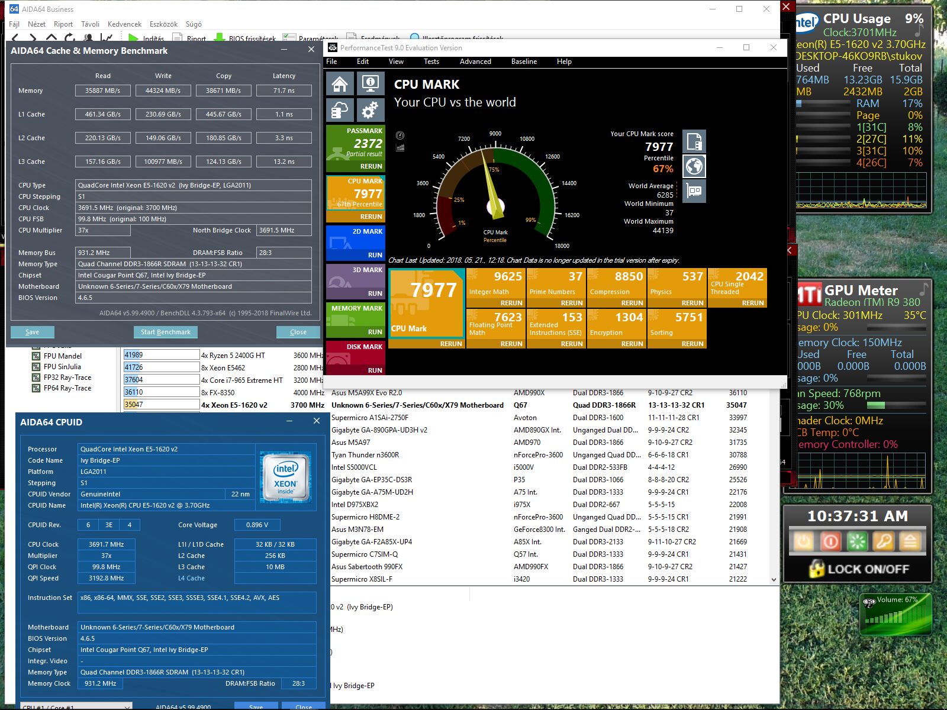Image resolution: width=947 pixels, height=710 pixels.
Task: Open the cloud baseline management icon
Action: point(340,110)
